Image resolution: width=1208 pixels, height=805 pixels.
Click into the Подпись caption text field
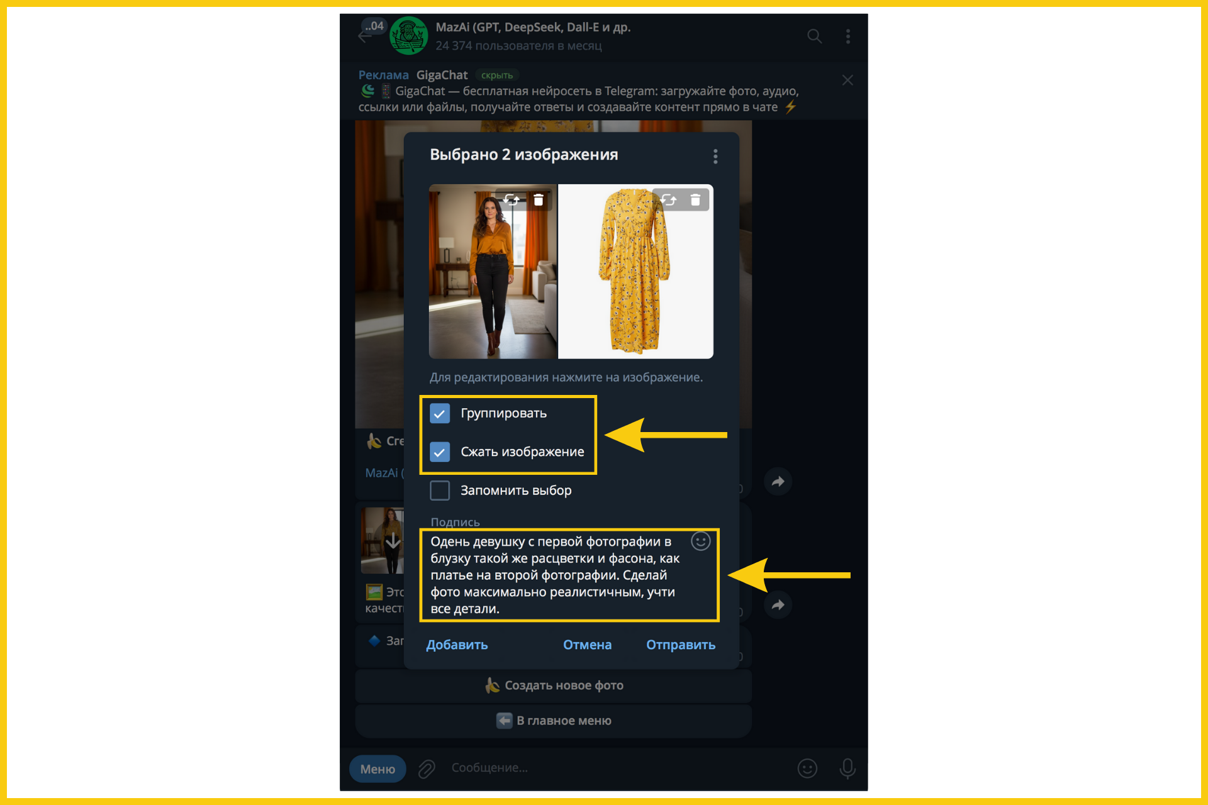point(554,575)
